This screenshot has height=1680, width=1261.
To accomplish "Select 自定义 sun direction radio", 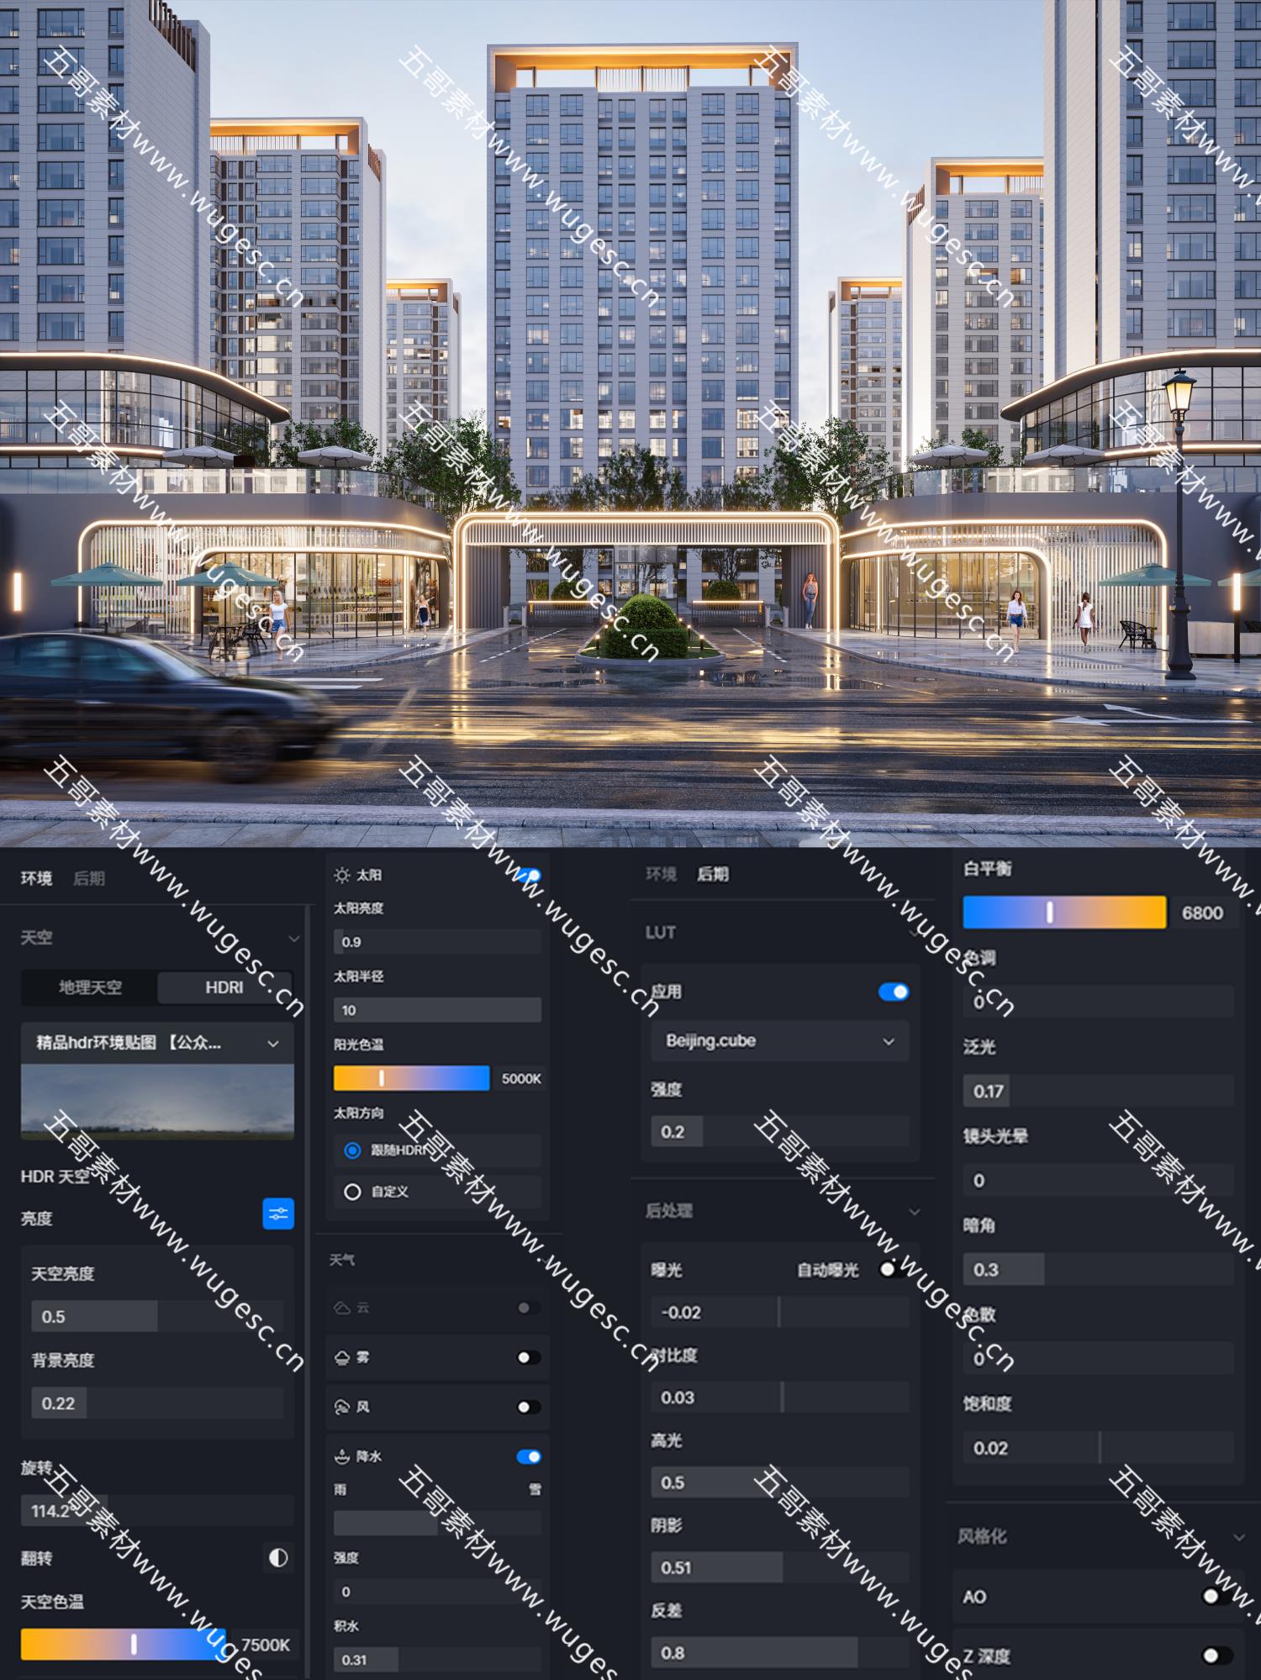I will tap(353, 1192).
